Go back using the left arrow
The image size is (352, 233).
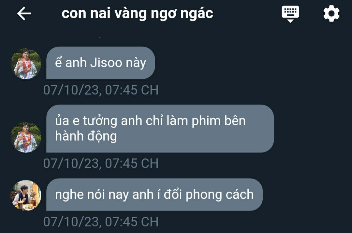pyautogui.click(x=24, y=13)
